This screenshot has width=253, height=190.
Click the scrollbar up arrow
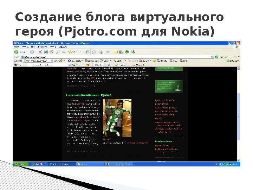click(239, 68)
